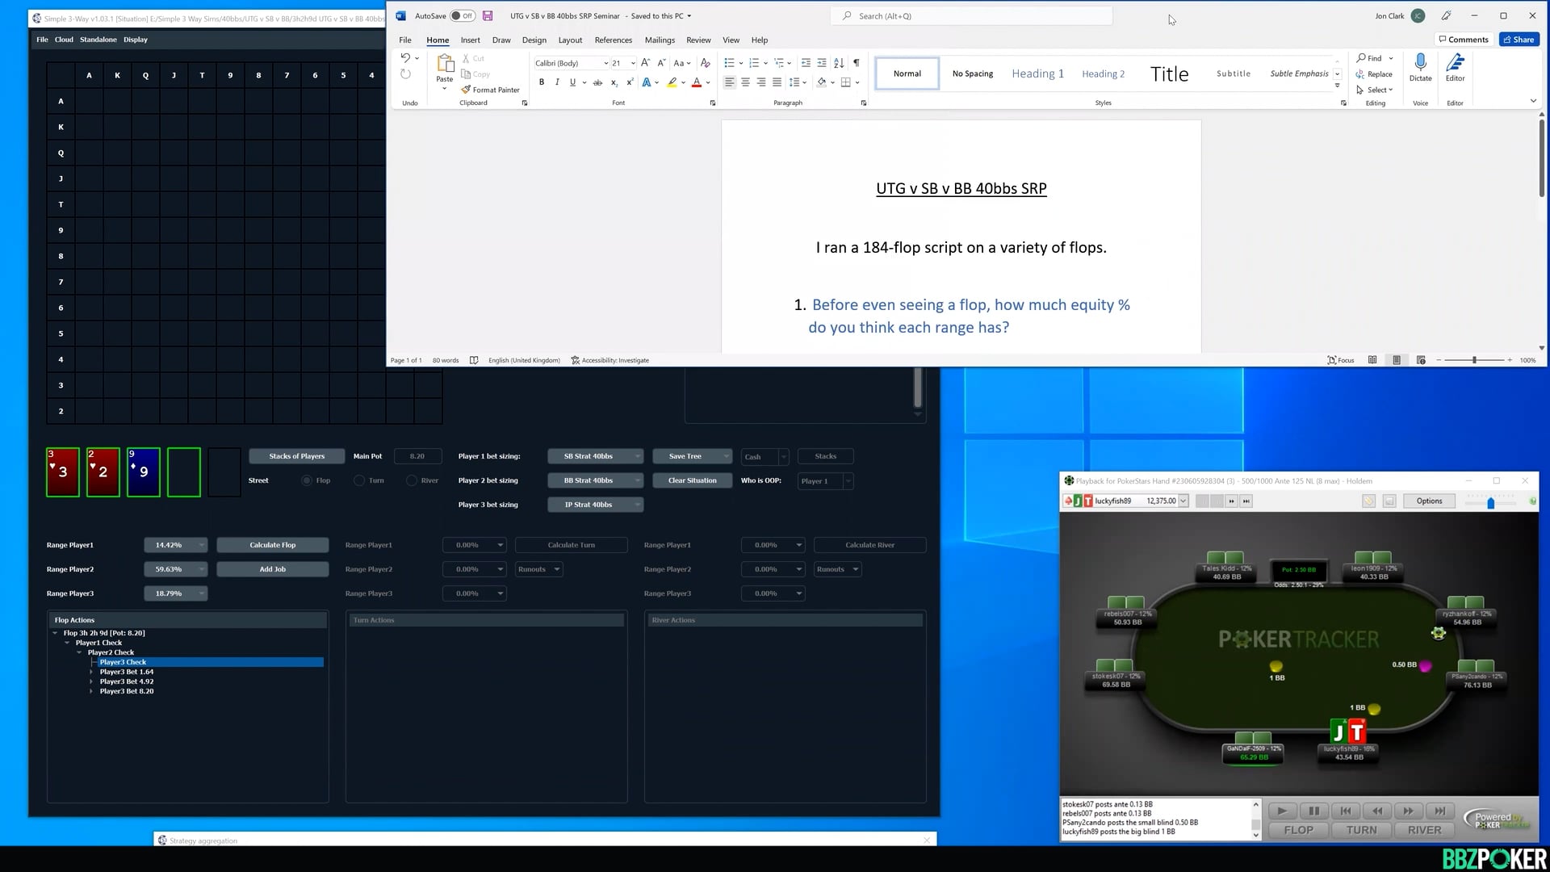The height and width of the screenshot is (872, 1550).
Task: Open the References ribbon tab
Action: coord(613,40)
